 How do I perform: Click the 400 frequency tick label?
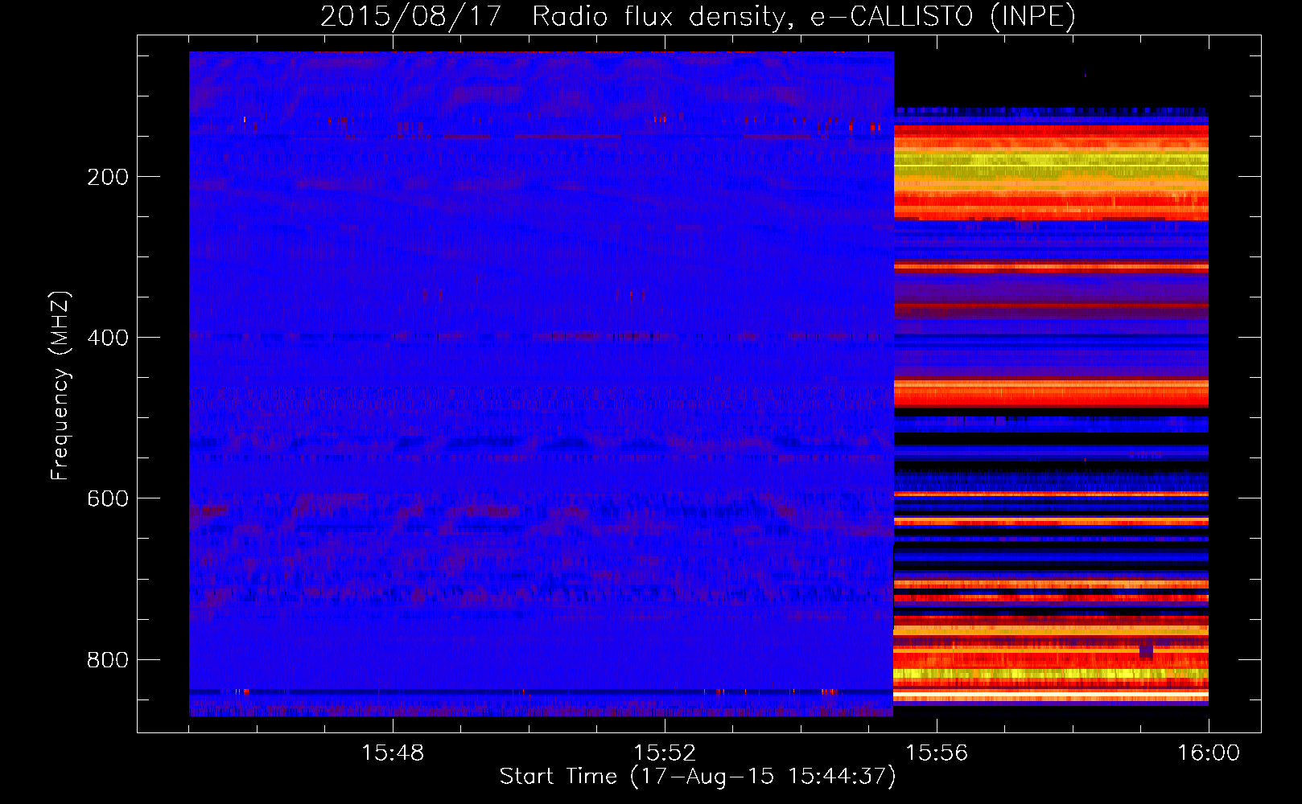pos(108,338)
